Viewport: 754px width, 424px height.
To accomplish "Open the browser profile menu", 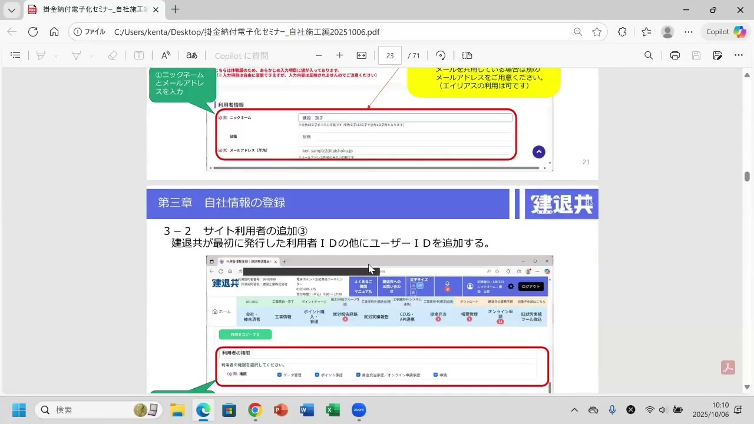I will (667, 32).
